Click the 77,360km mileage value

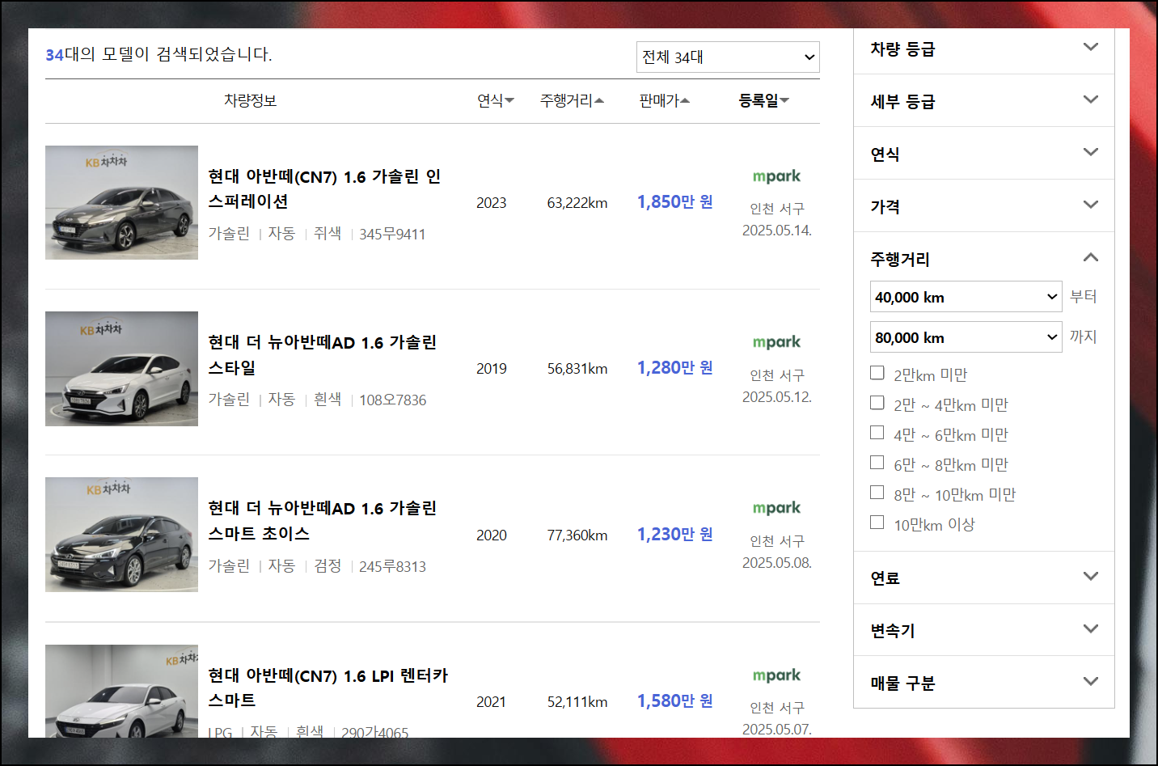(x=577, y=535)
